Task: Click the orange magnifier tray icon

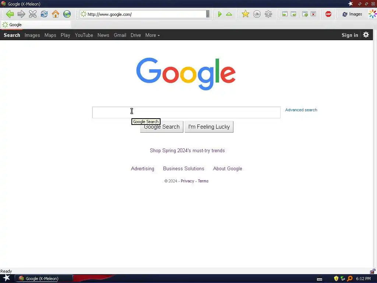Action: [350, 279]
